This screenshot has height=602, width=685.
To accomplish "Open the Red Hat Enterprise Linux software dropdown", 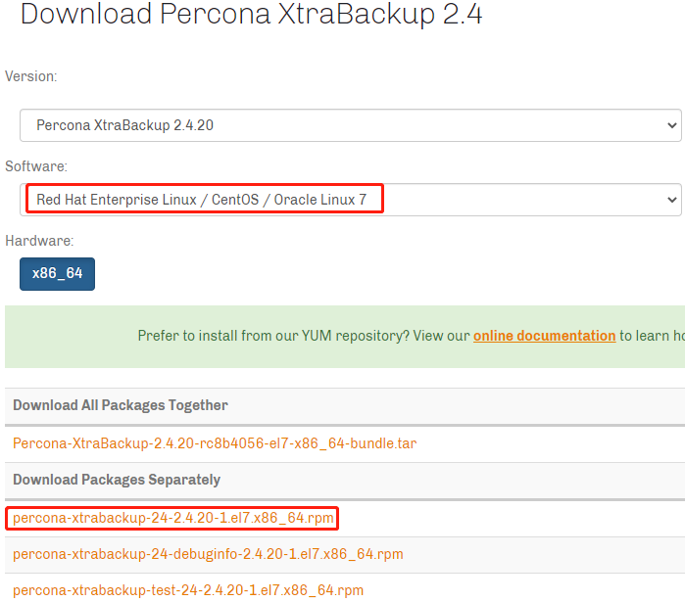I will click(x=351, y=200).
